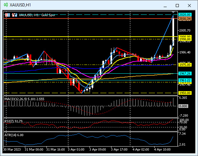198x156 pixels.
Task: Click the 31 Mar 16:00 time label
Action: [56, 150]
